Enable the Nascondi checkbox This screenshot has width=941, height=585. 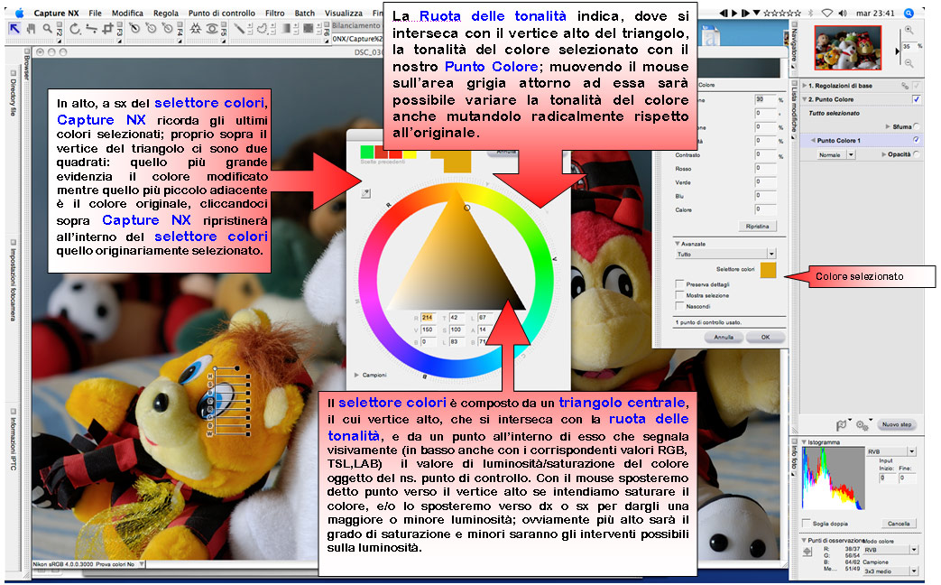click(680, 306)
